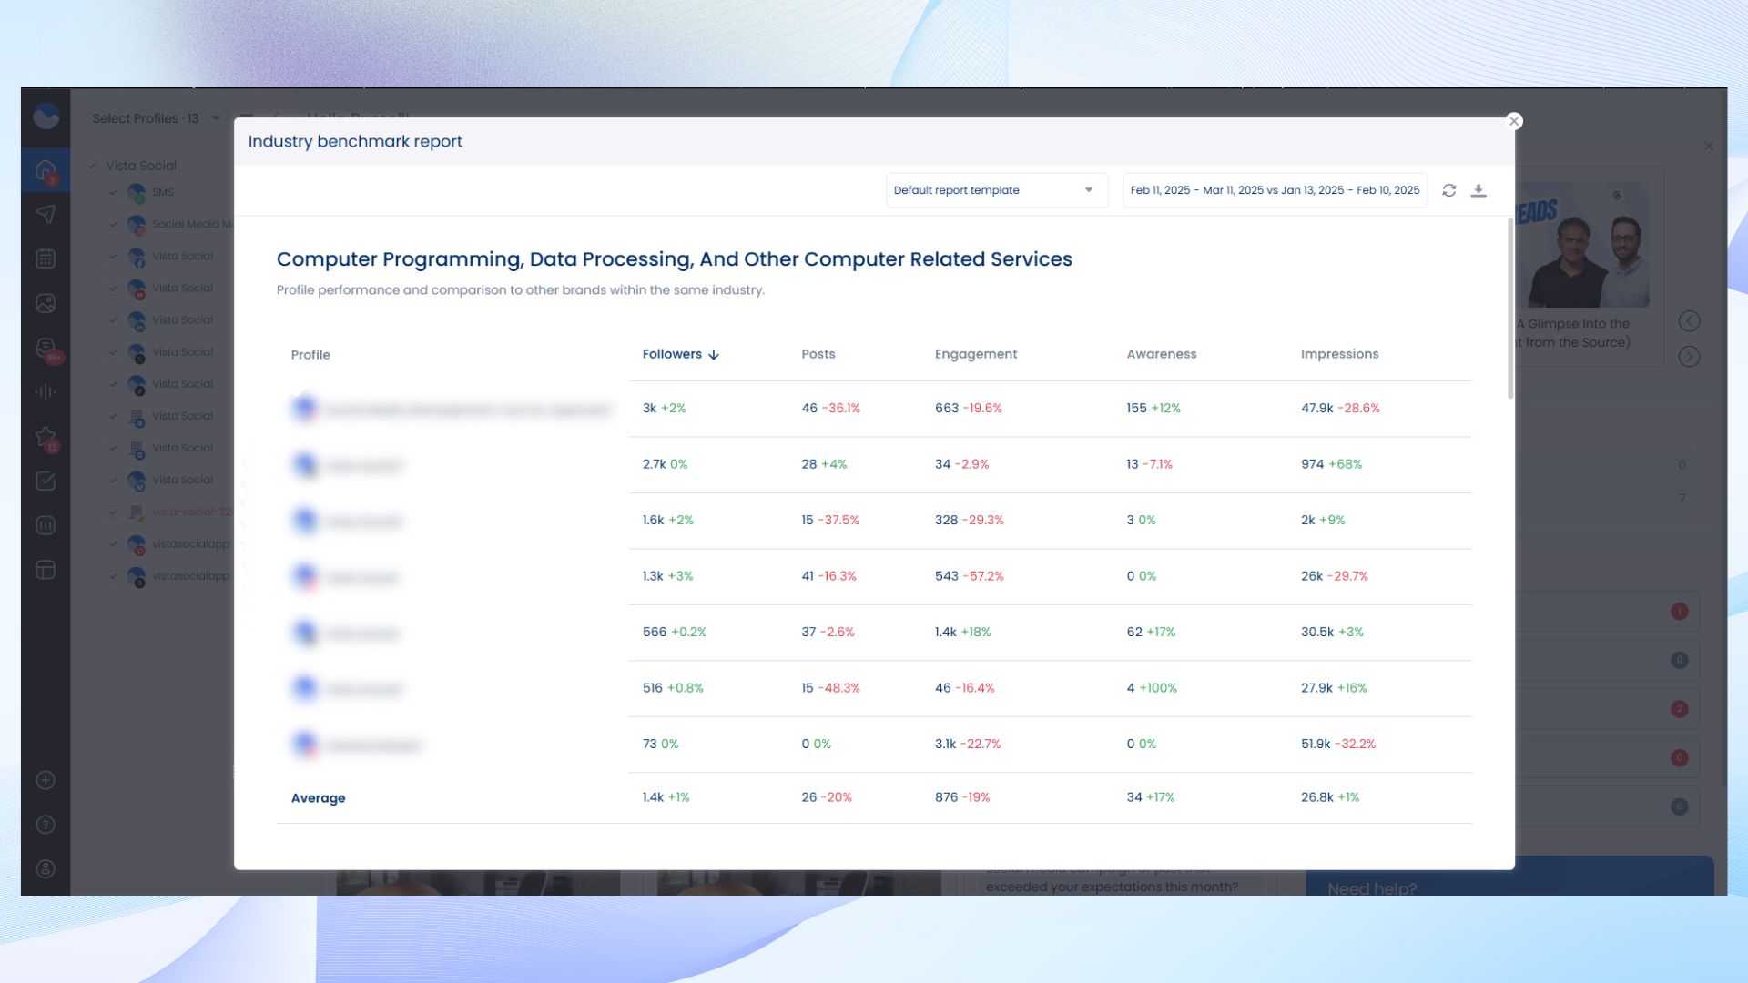The image size is (1748, 983).
Task: Download the industry benchmark report
Action: click(x=1479, y=190)
